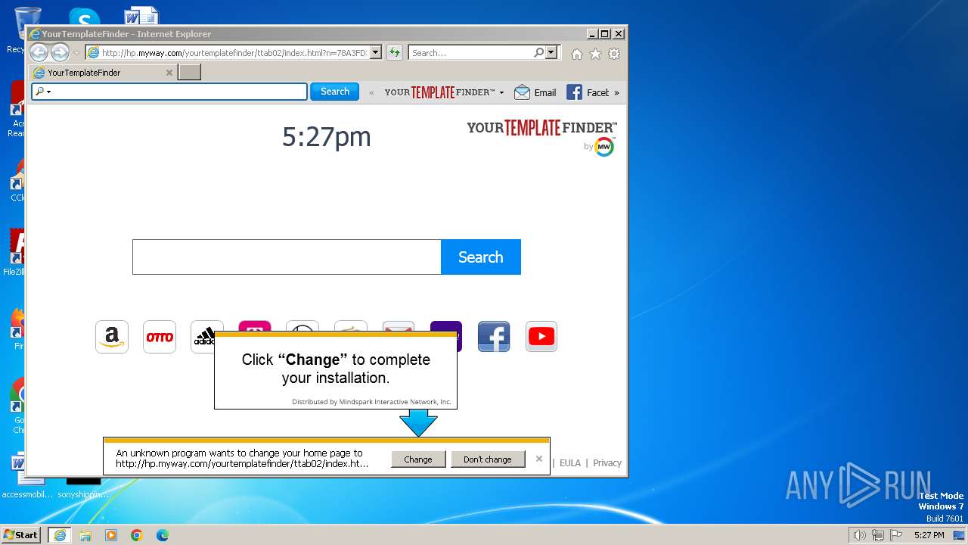
Task: Open Windows Explorer folder taskbar icon
Action: tap(85, 535)
